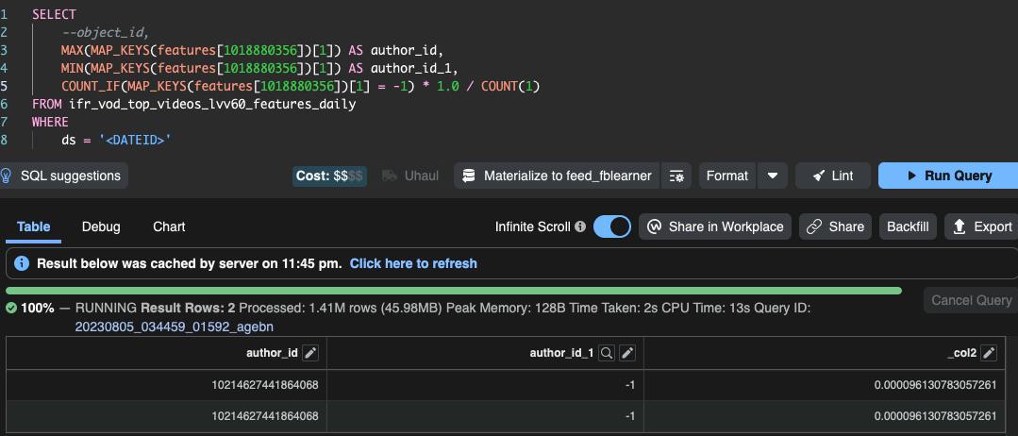Click the '<DATEID>' string in editor
The image size is (1018, 436).
tap(135, 140)
